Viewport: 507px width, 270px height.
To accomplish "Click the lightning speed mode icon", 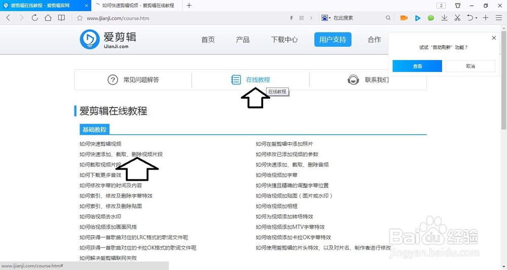I will point(292,18).
